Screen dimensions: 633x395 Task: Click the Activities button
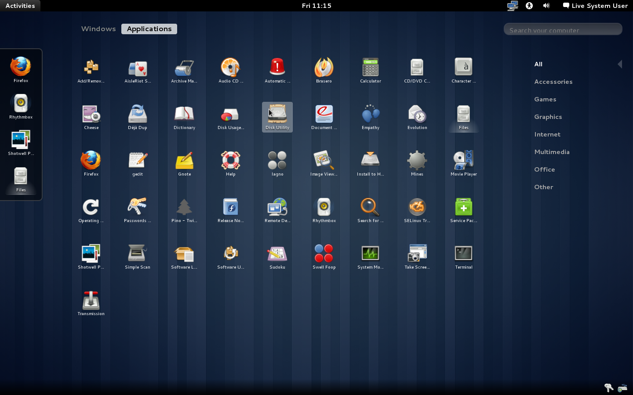[20, 6]
